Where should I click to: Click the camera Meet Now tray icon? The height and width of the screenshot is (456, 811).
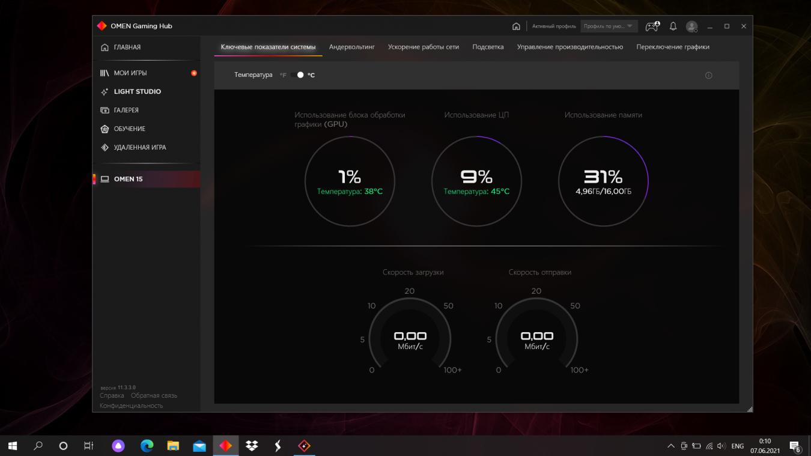(x=684, y=446)
